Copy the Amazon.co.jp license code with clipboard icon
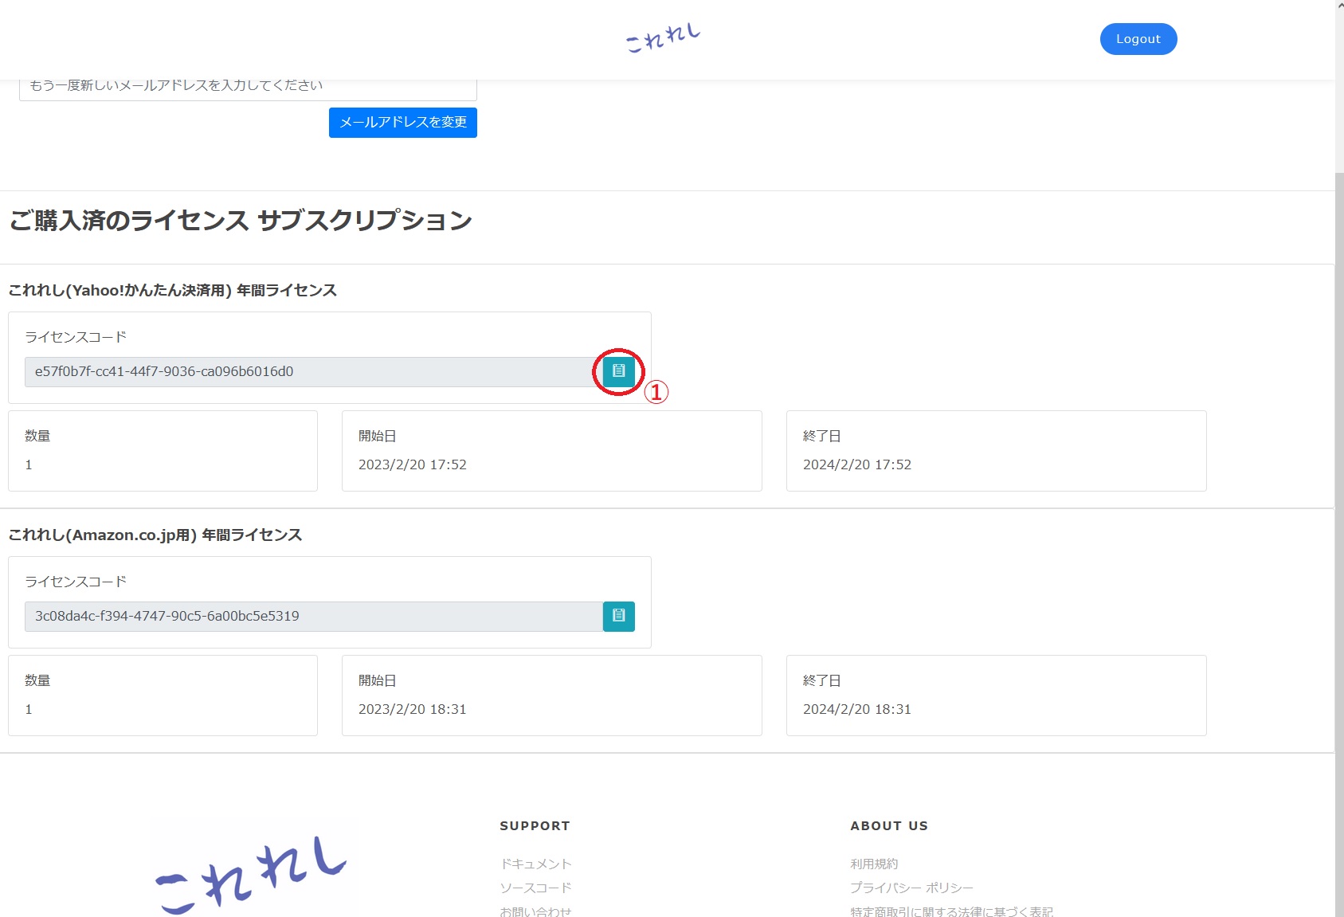This screenshot has height=917, width=1344. (618, 616)
